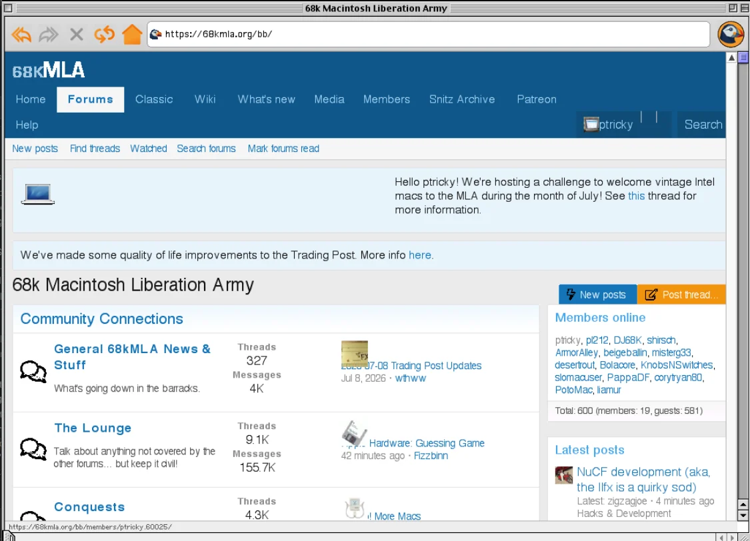
Task: Go back with the browser back arrow
Action: coord(21,35)
